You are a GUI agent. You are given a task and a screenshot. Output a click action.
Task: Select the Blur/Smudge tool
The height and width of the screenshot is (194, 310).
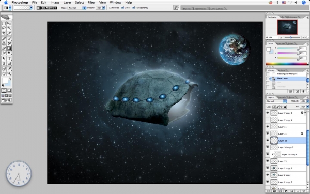(x=4, y=53)
